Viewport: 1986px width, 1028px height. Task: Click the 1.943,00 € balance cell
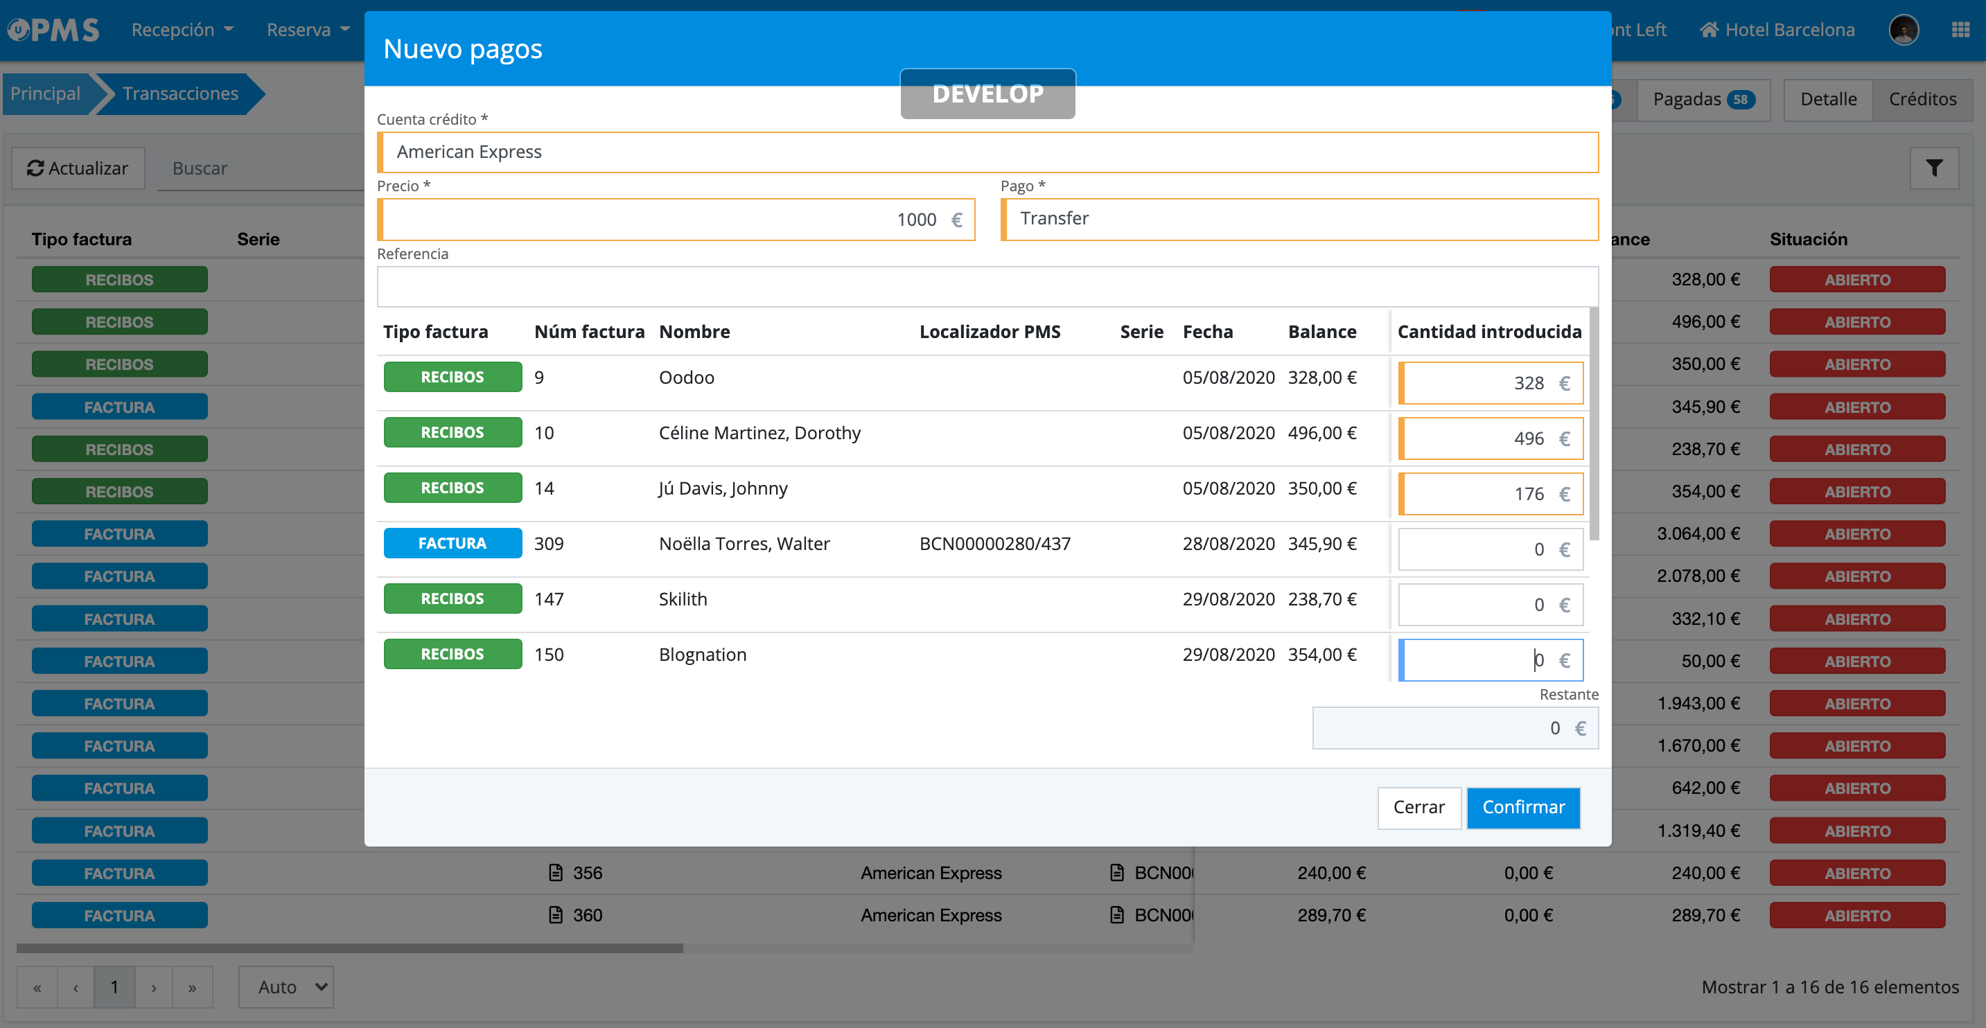click(x=1698, y=704)
